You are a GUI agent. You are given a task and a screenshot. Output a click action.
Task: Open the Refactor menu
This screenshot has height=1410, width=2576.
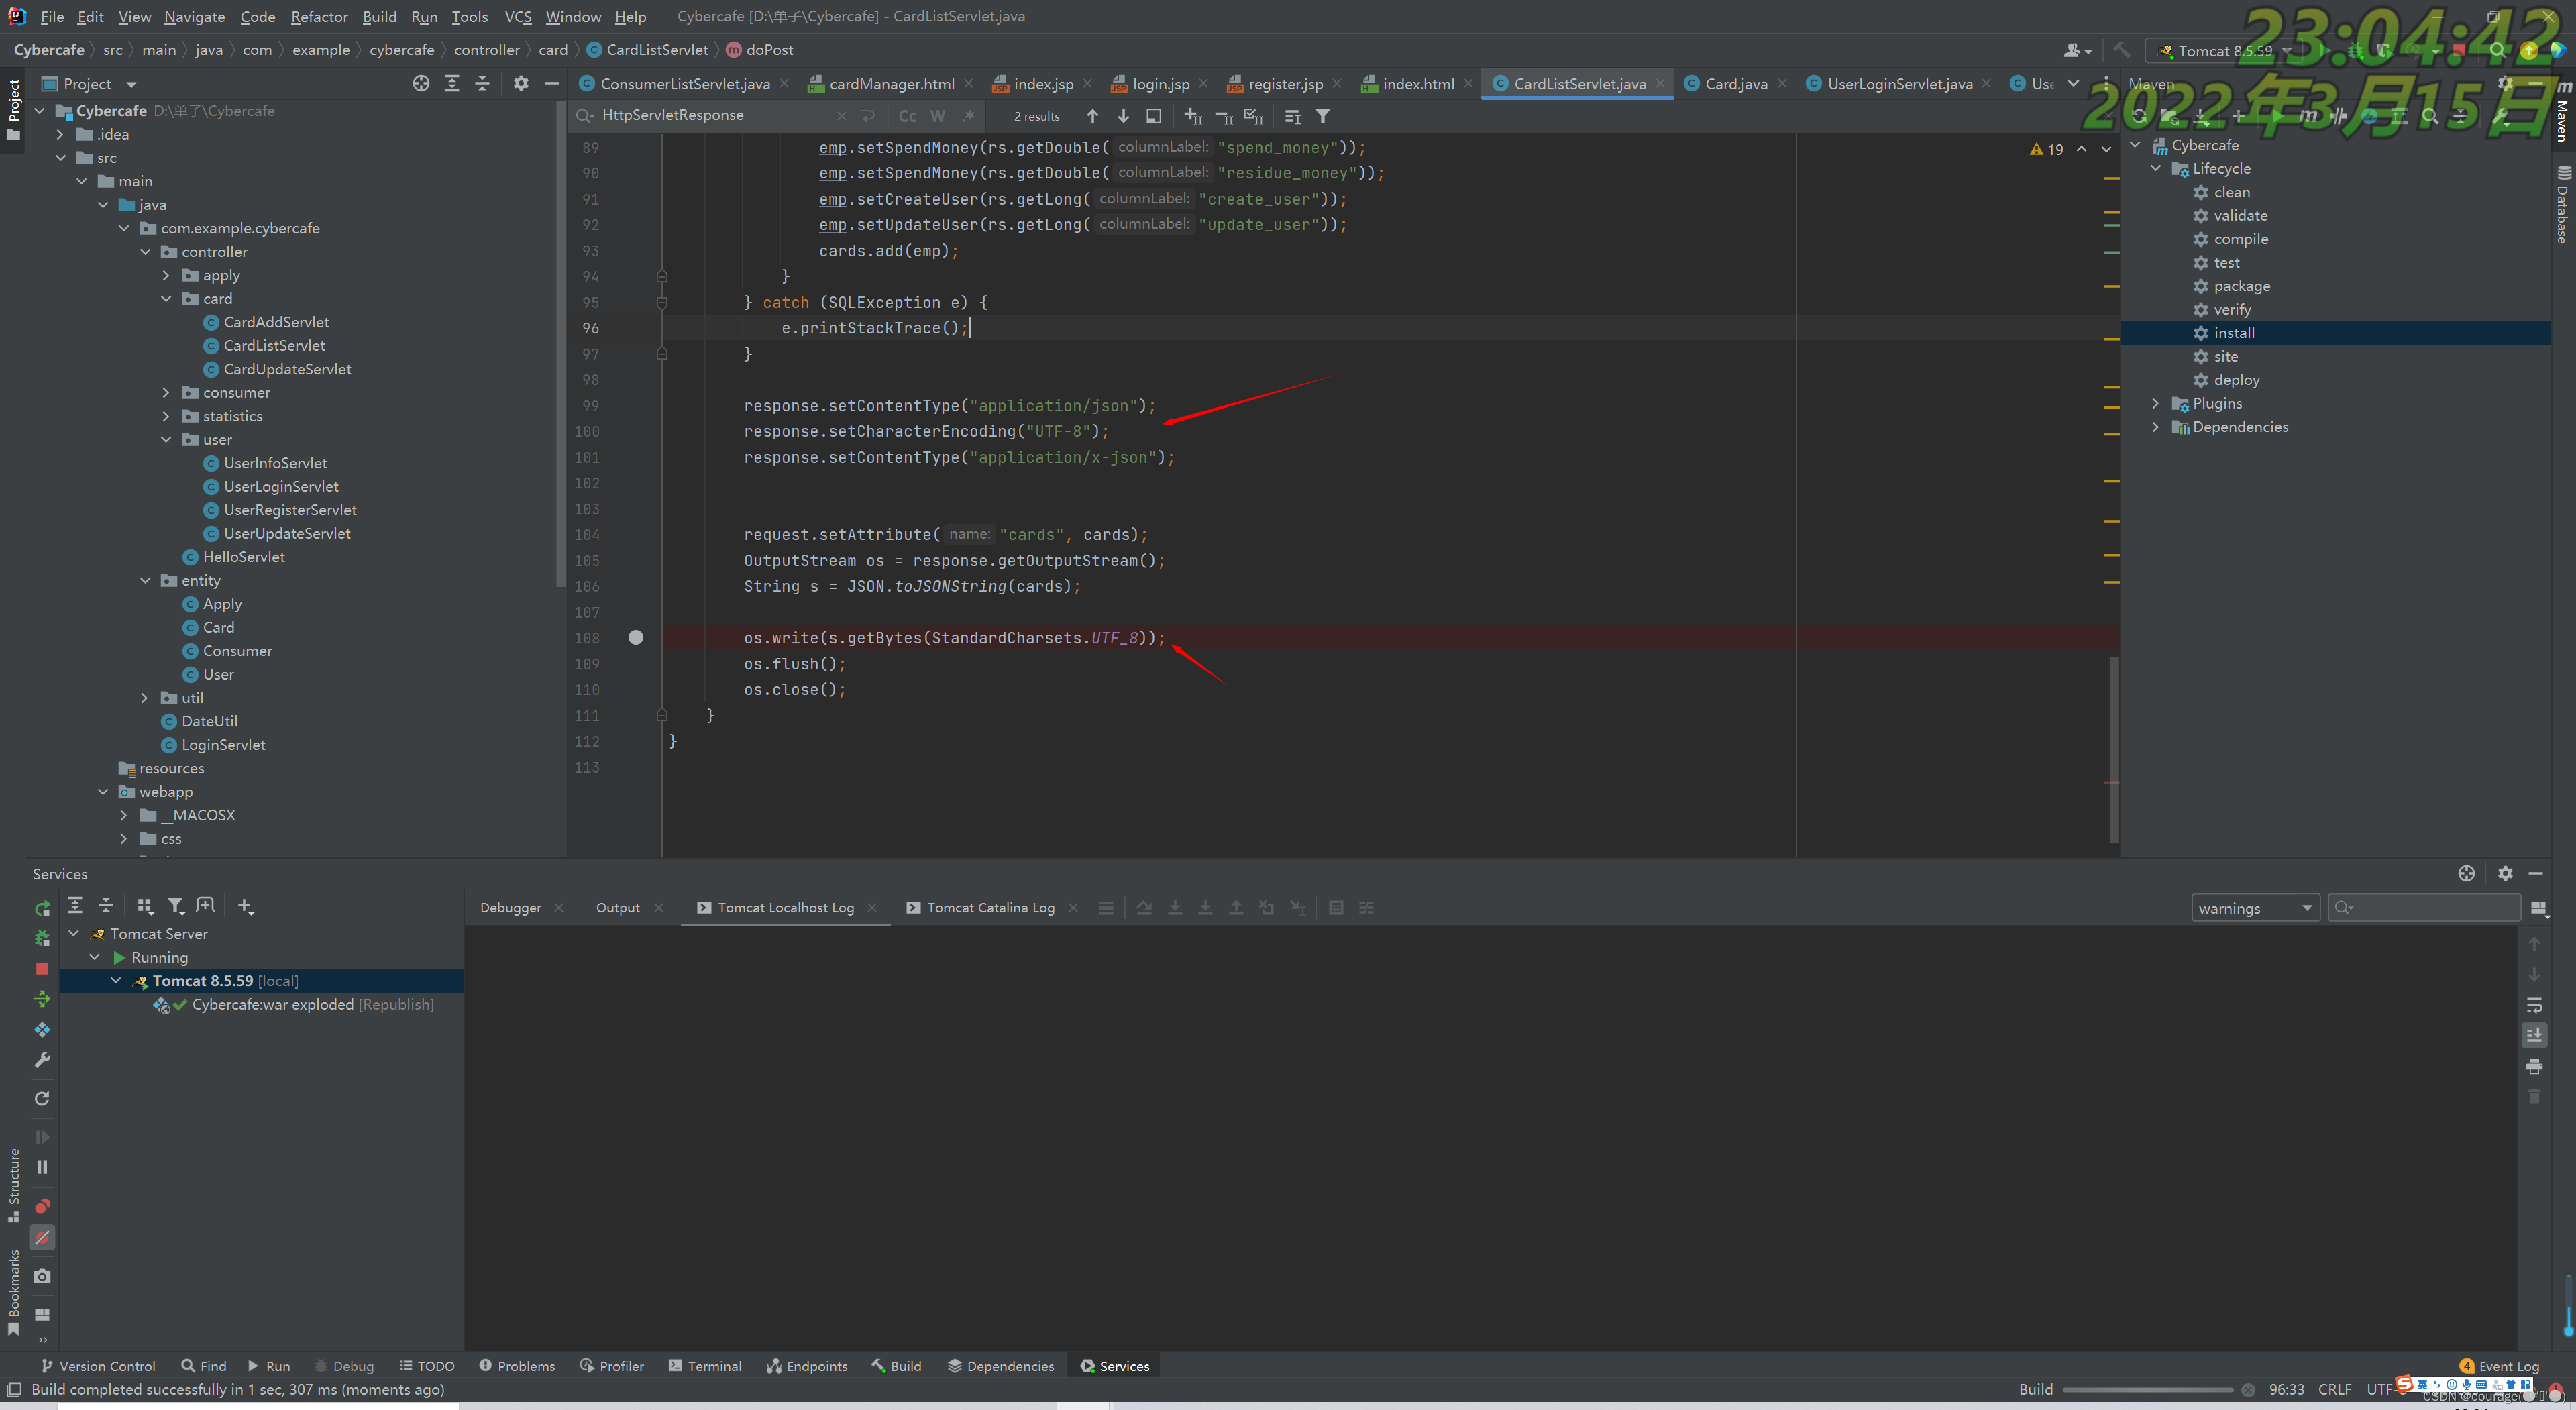click(x=319, y=17)
